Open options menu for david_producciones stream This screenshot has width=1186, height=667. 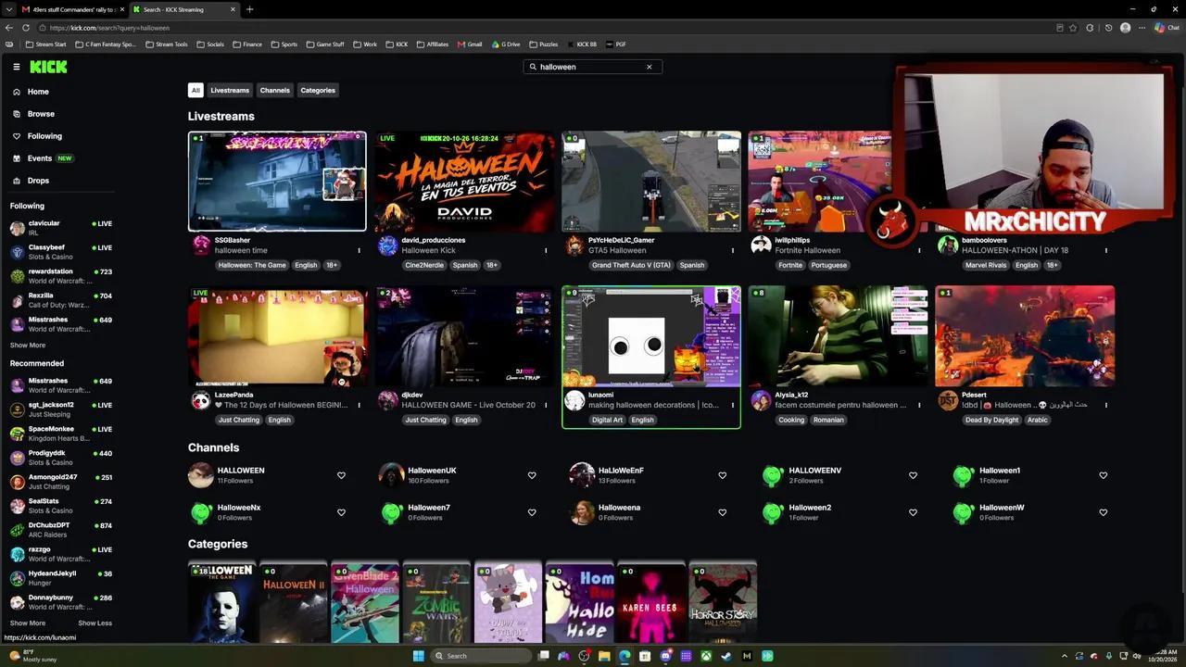(546, 250)
